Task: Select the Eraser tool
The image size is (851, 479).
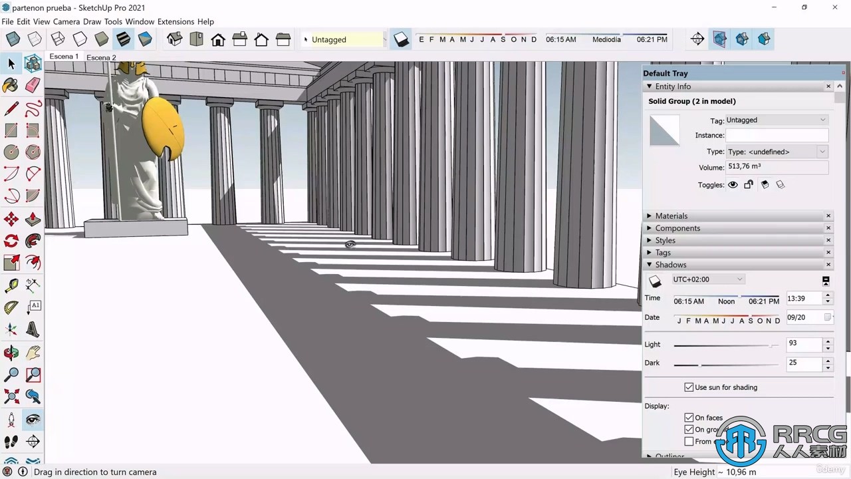Action: tap(33, 85)
